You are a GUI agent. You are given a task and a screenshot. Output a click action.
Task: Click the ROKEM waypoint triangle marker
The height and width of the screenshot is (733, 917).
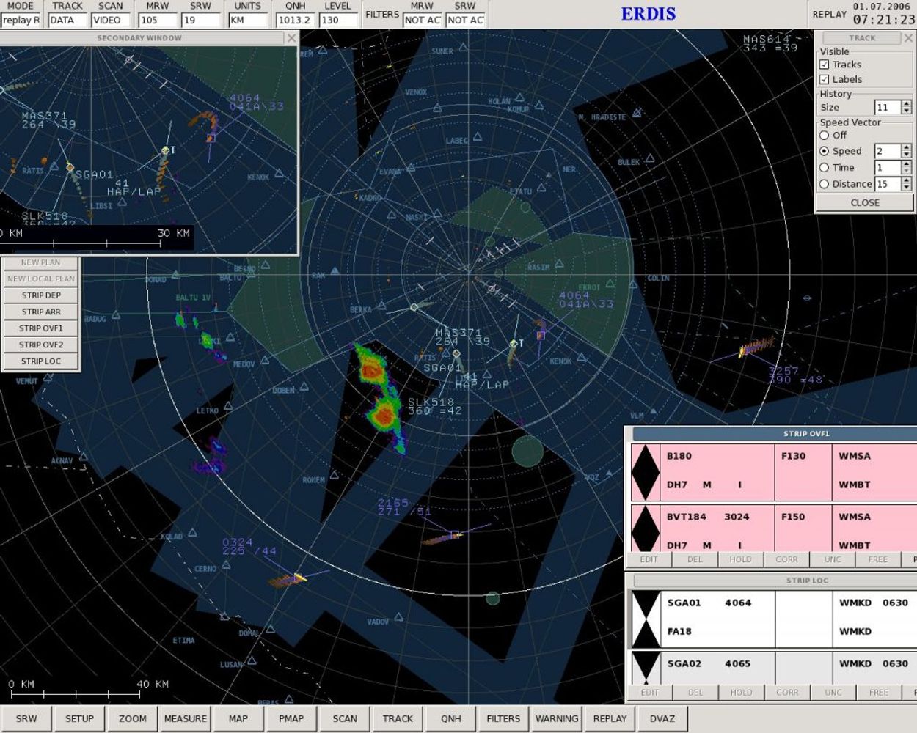[x=335, y=475]
